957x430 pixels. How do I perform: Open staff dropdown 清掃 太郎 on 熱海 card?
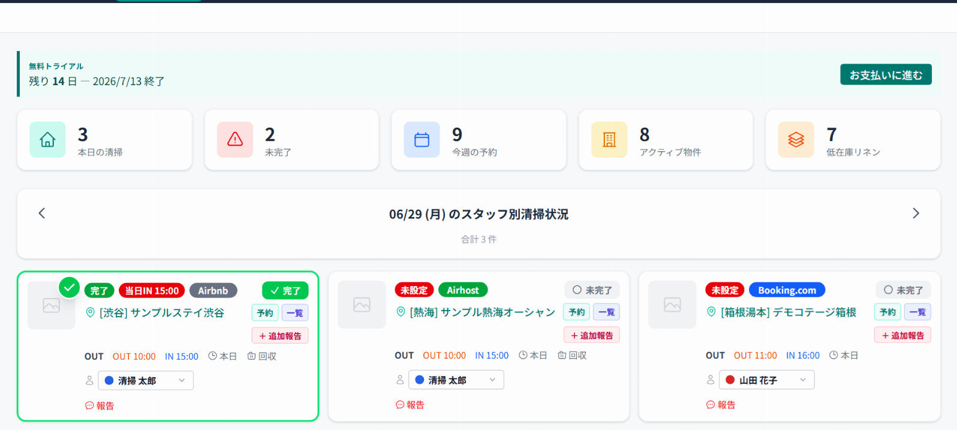[x=456, y=380]
